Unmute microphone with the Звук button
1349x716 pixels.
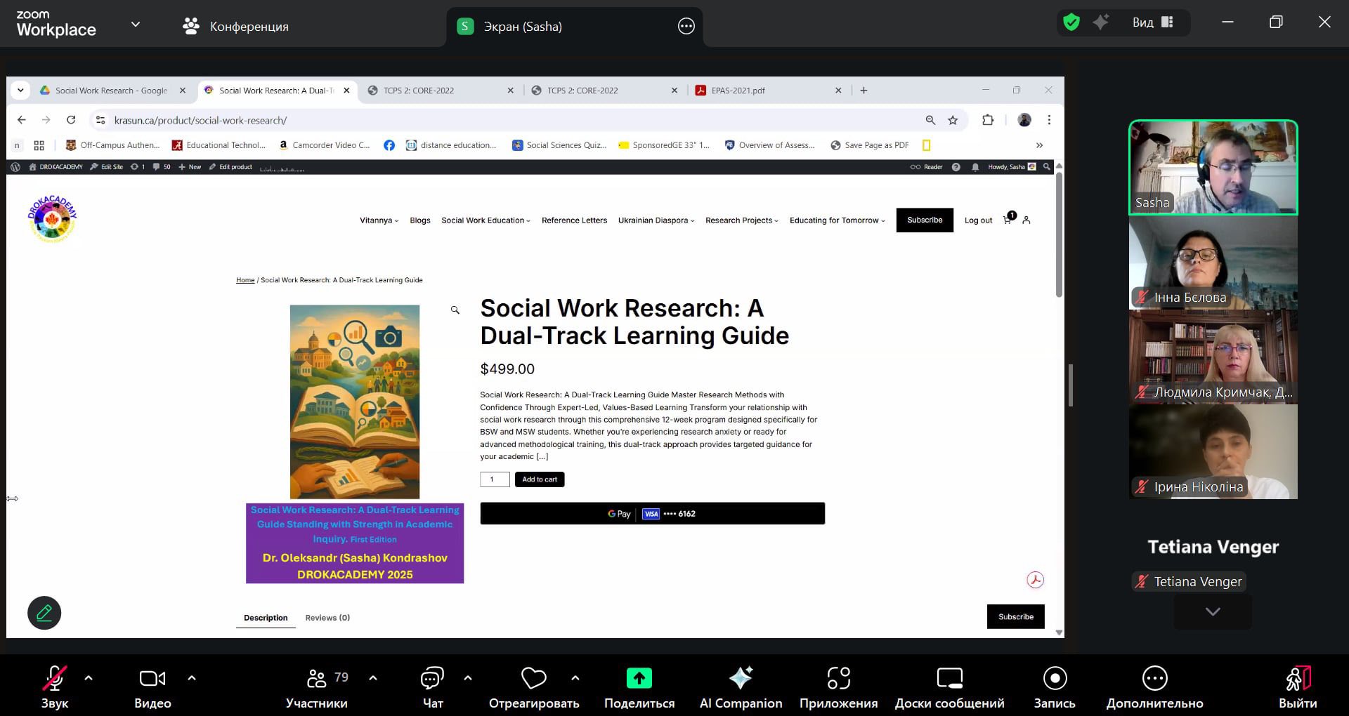tap(55, 679)
